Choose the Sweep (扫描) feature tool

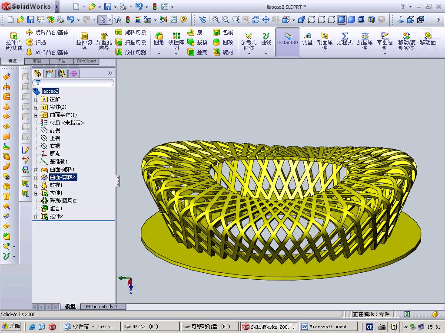pos(36,42)
